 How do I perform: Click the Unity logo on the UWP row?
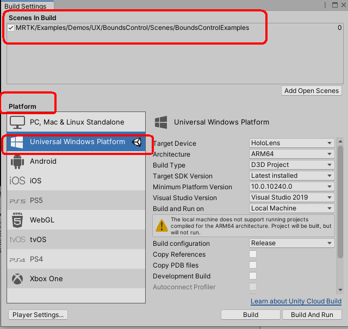[136, 142]
